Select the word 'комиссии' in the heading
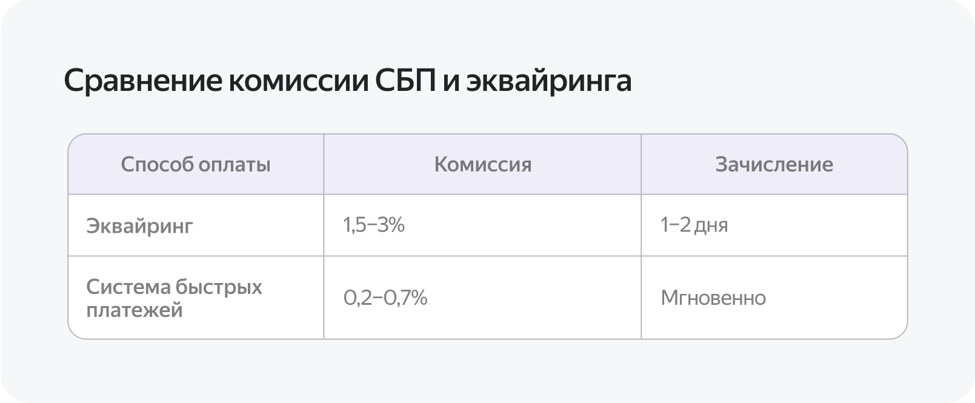This screenshot has width=975, height=403. (294, 82)
